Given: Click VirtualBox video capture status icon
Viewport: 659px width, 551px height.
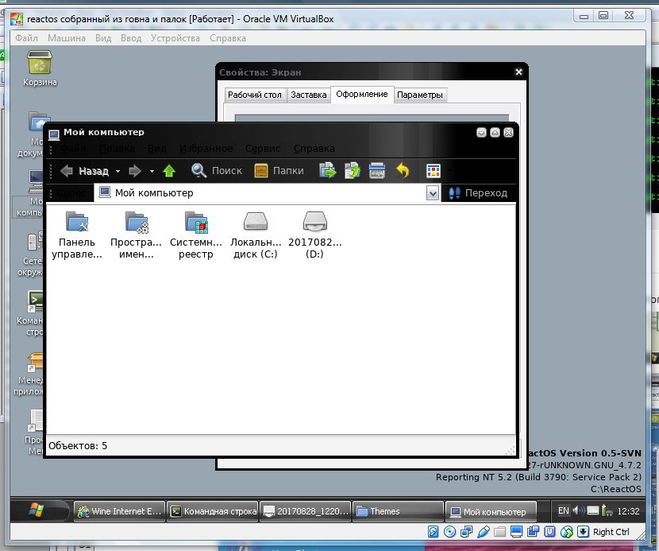Looking at the screenshot, I should coord(533,532).
